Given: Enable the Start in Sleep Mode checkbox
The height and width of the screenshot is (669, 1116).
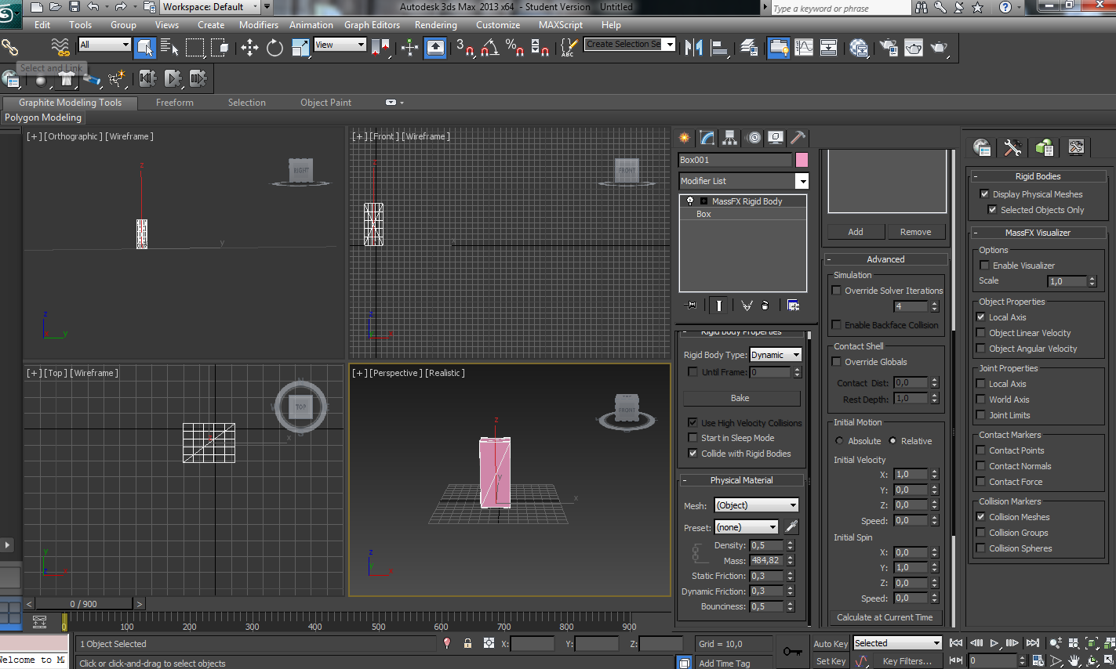Looking at the screenshot, I should click(693, 438).
